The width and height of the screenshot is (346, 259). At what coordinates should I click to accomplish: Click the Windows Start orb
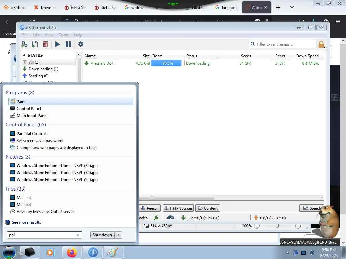[x=9, y=252]
